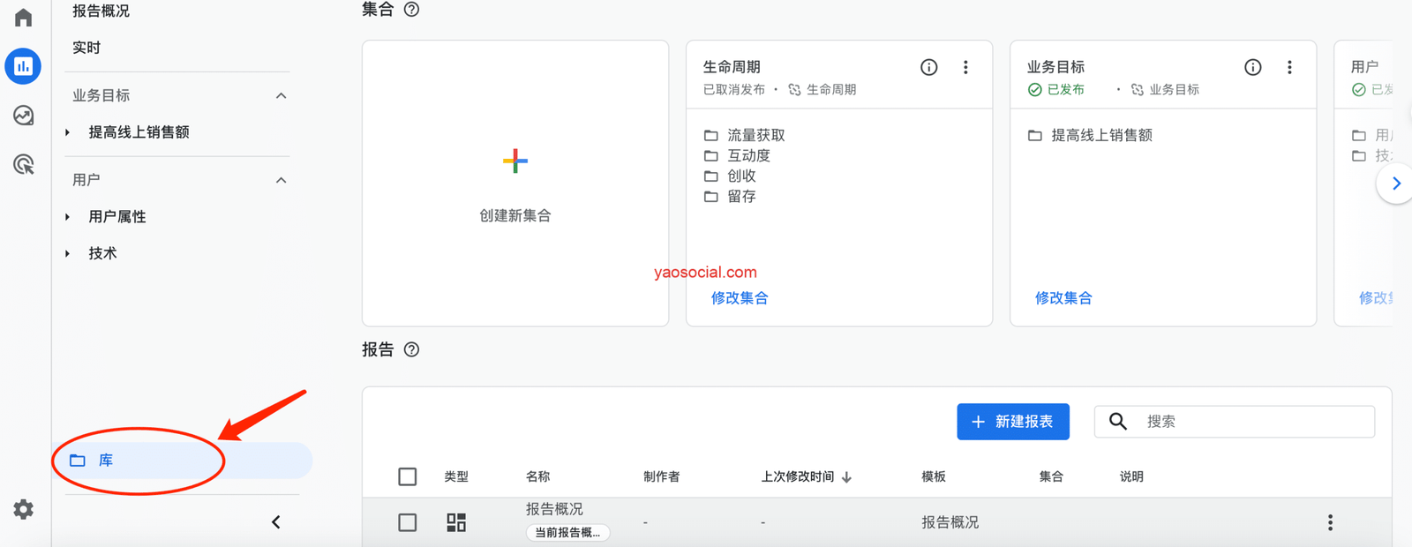Open the Explore icon in left rail
The height and width of the screenshot is (547, 1412).
pyautogui.click(x=24, y=116)
